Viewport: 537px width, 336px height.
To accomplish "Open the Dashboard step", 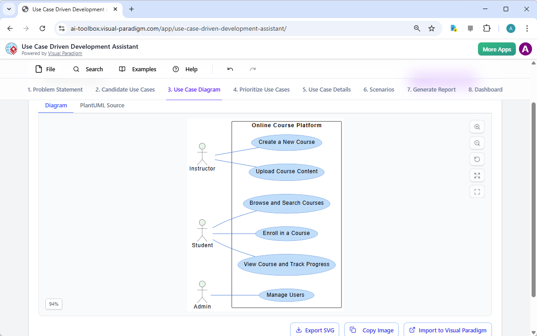I will (485, 89).
